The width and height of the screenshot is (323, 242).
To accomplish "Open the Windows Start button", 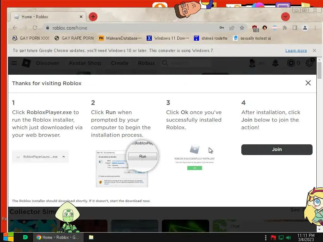I will pos(8,237).
